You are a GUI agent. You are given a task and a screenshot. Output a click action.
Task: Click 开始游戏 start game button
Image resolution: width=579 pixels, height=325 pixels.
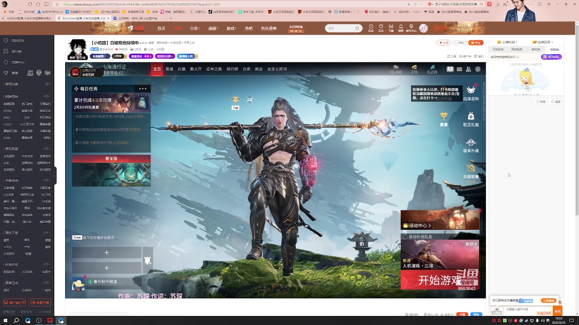(x=440, y=280)
